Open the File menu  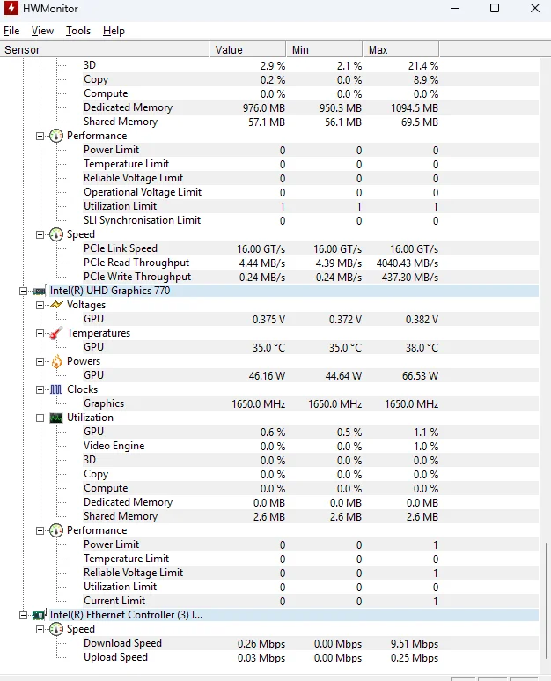[x=11, y=31]
